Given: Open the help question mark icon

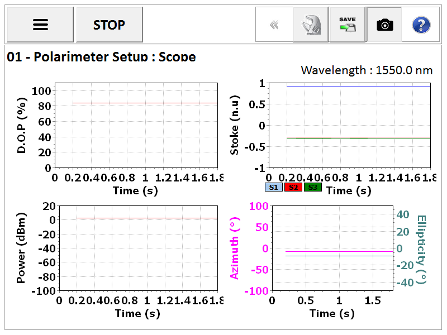Looking at the screenshot, I should 421,25.
